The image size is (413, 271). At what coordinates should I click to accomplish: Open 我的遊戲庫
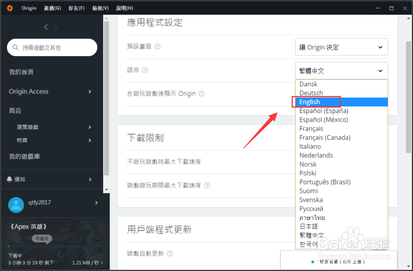[x=24, y=157]
